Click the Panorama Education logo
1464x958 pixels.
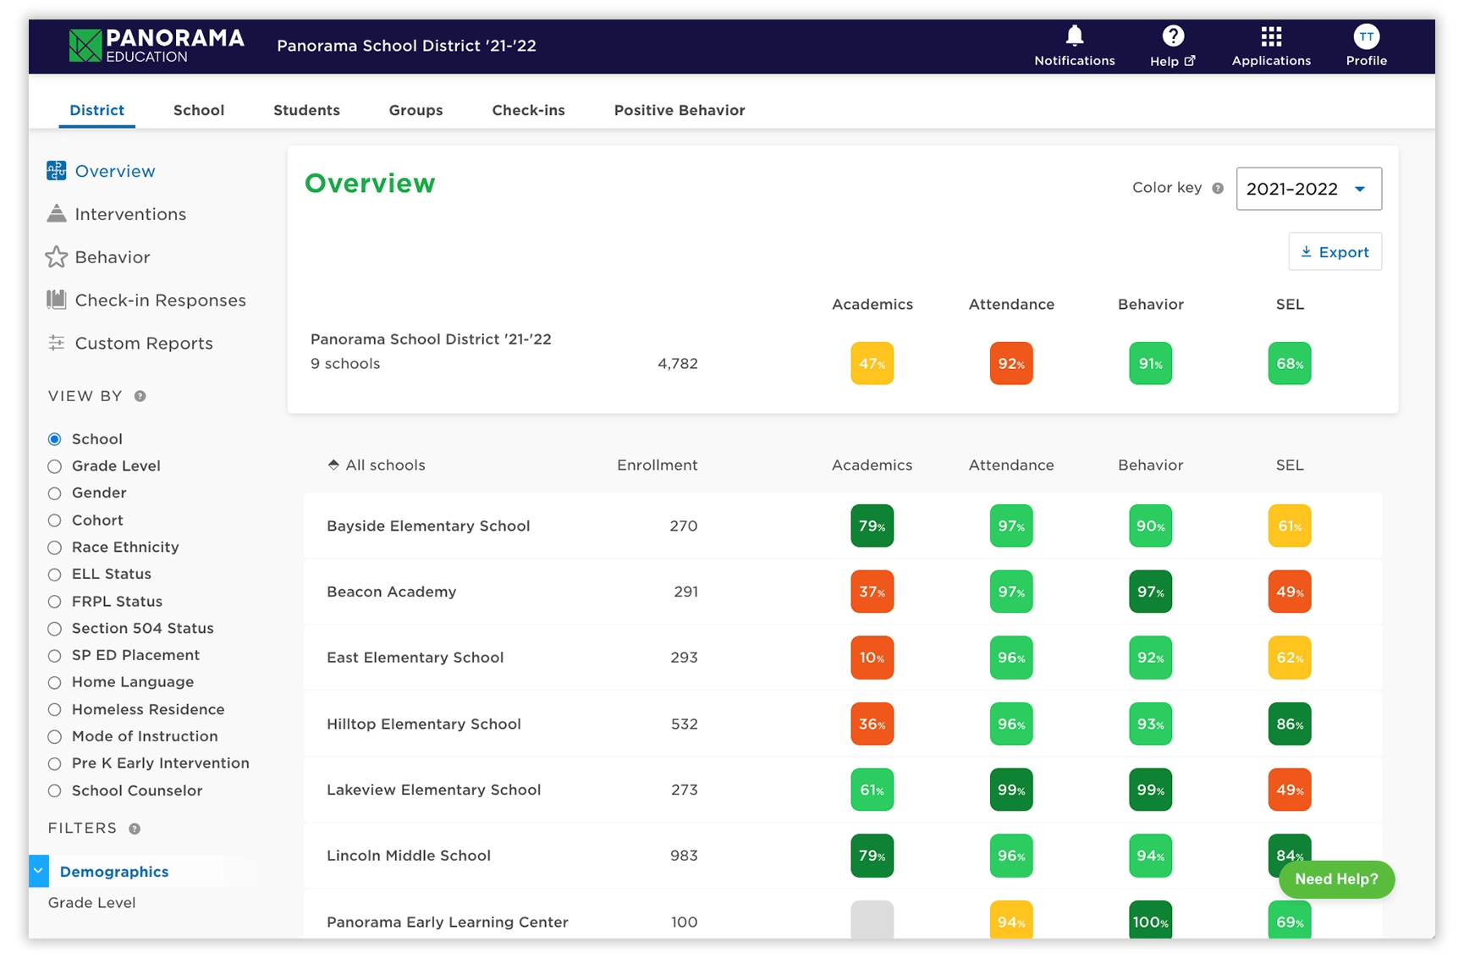(157, 46)
